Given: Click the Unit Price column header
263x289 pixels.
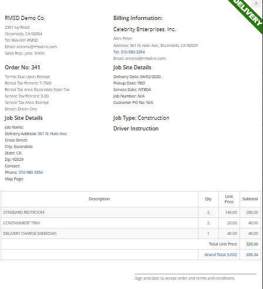Looking at the screenshot, I should (x=229, y=199).
